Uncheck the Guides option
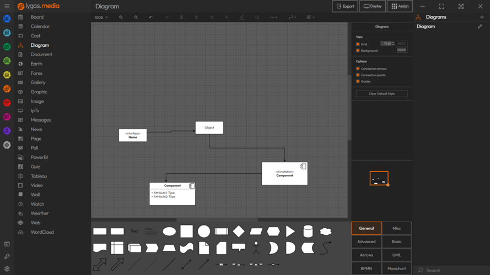 click(358, 81)
